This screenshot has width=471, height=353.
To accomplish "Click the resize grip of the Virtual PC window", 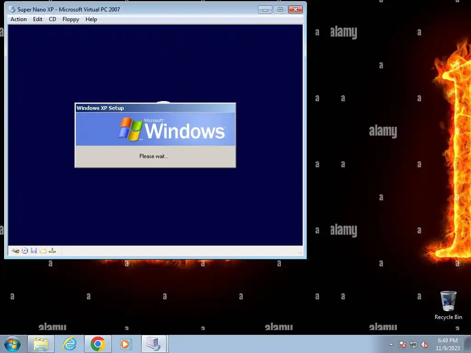I will tap(300, 252).
